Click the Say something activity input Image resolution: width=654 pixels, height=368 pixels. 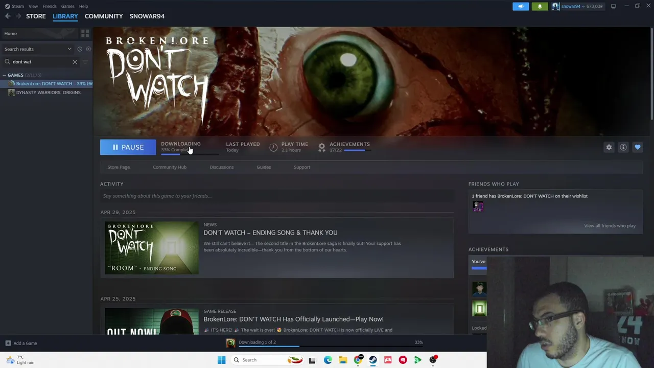pos(276,196)
